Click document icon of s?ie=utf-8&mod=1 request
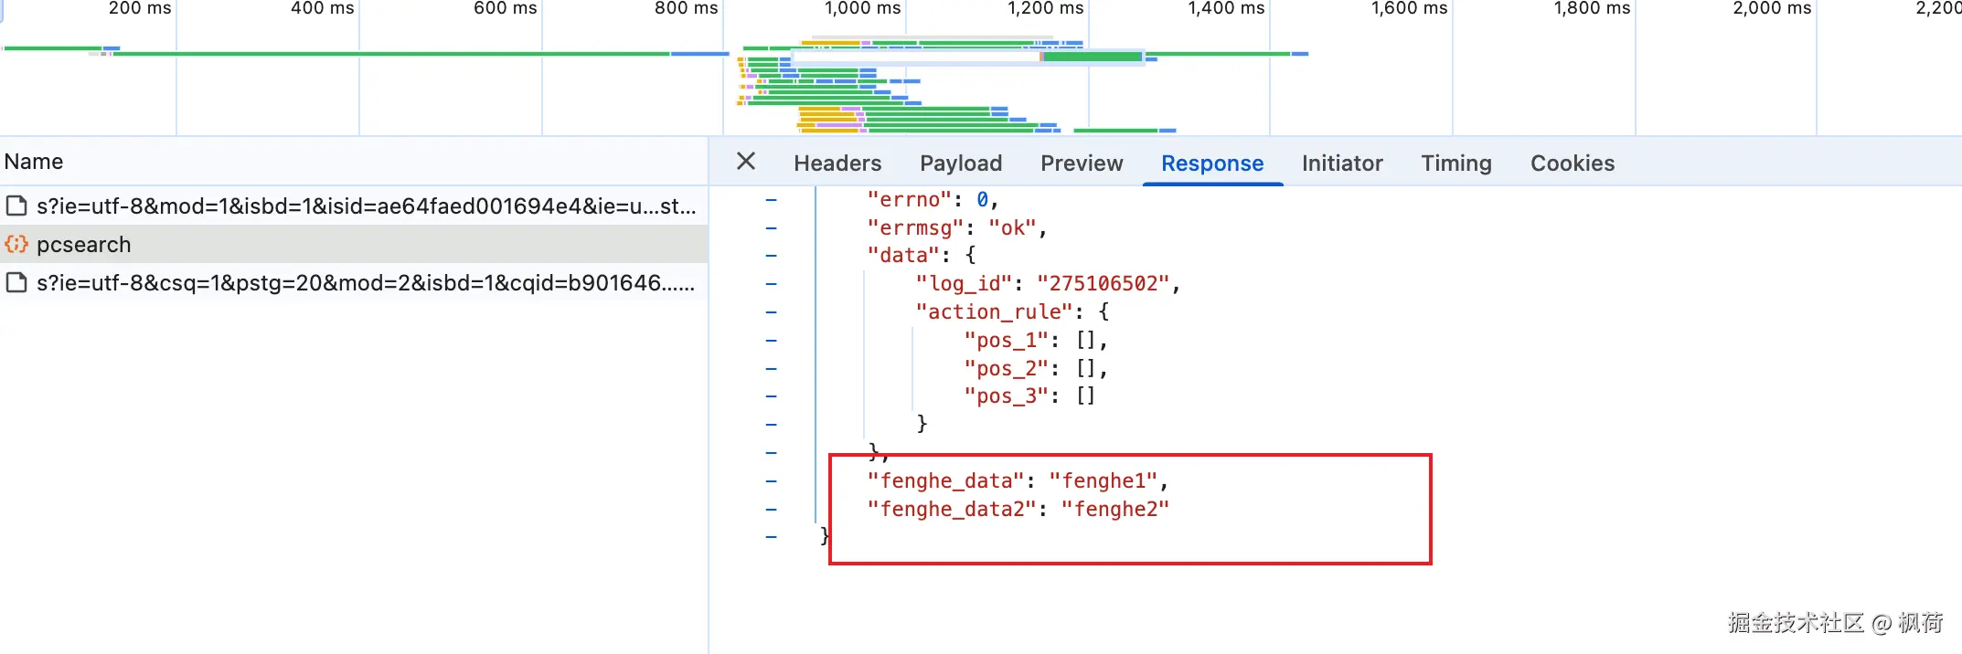The image size is (1962, 654). pos(16,206)
